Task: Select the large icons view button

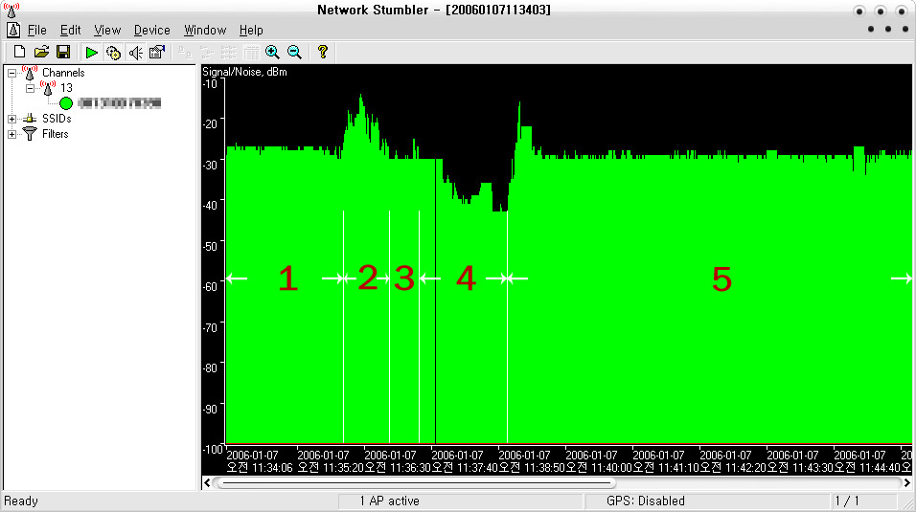Action: click(x=185, y=53)
